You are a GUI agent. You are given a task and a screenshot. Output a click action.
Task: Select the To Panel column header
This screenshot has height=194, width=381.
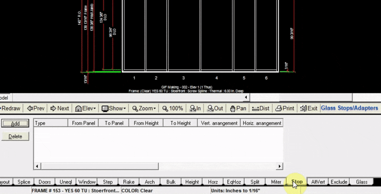pyautogui.click(x=114, y=123)
